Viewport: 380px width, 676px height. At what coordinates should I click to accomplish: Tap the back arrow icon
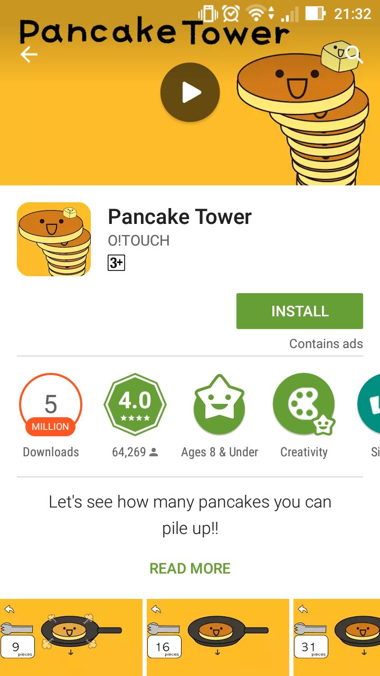[x=28, y=54]
